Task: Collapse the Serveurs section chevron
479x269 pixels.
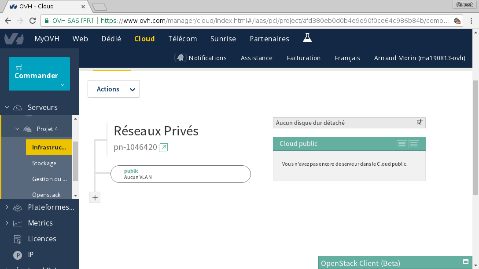Action: (x=7, y=107)
